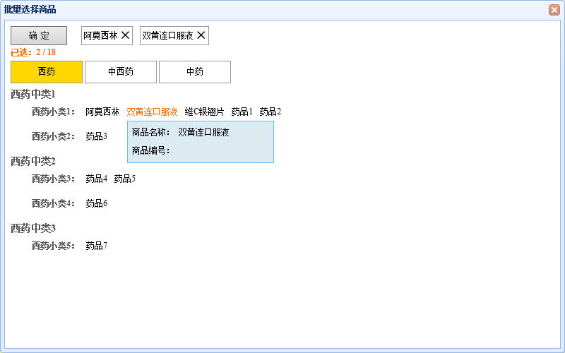Select product 维C银翘片

pos(204,112)
